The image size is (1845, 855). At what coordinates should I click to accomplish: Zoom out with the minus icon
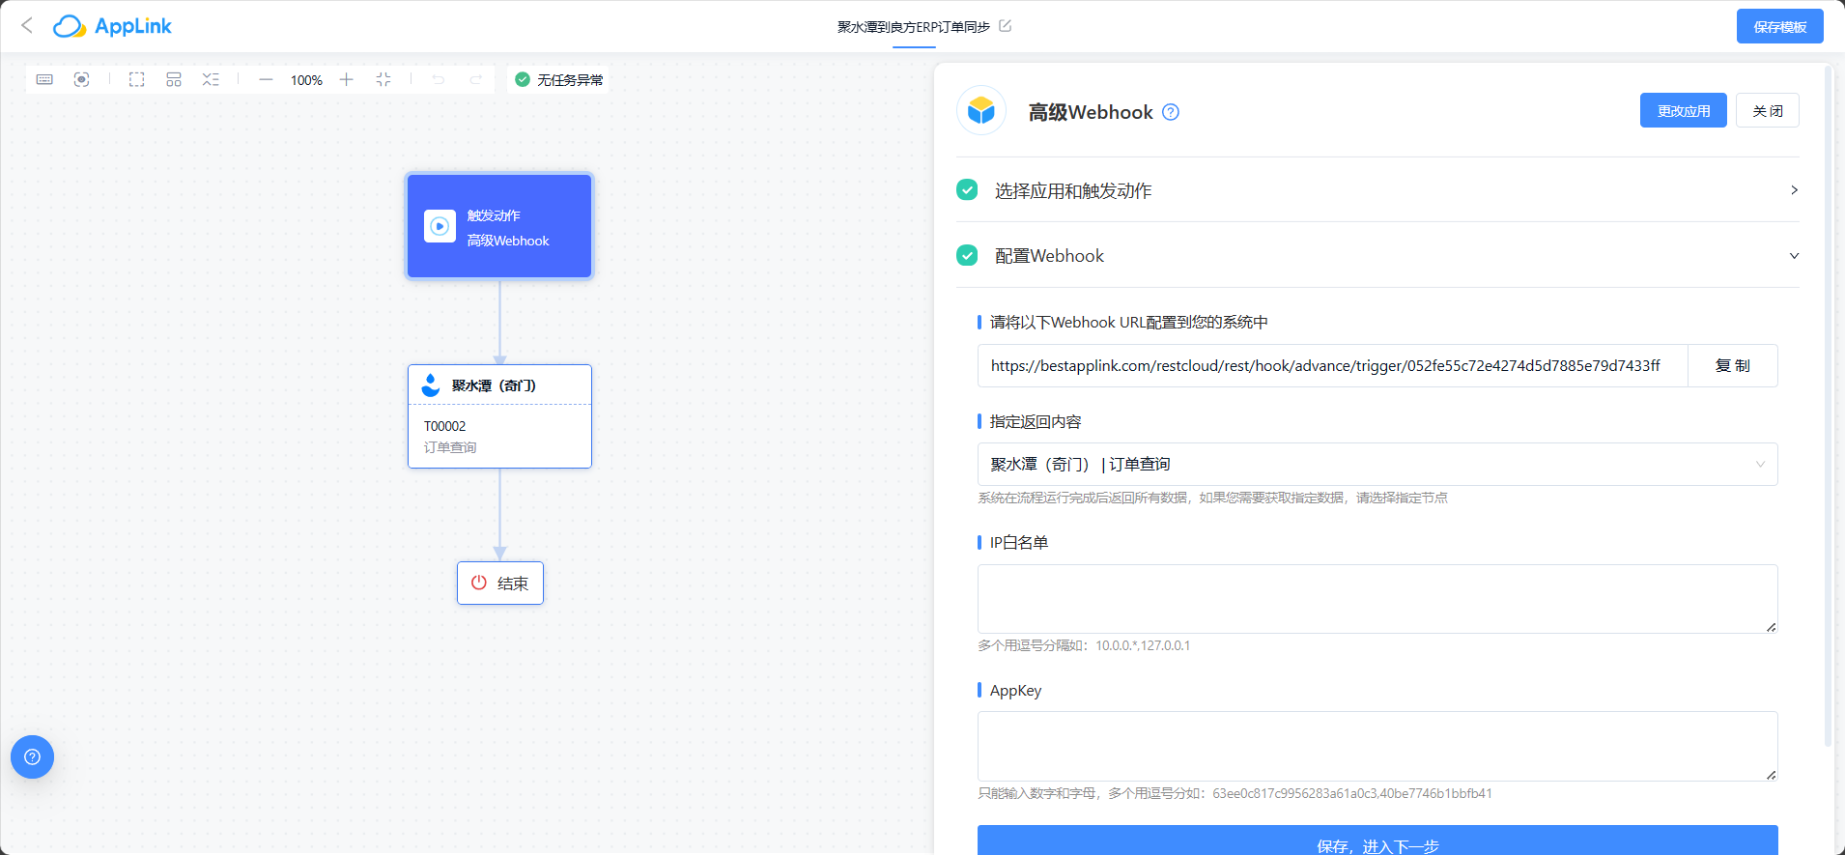click(x=266, y=79)
